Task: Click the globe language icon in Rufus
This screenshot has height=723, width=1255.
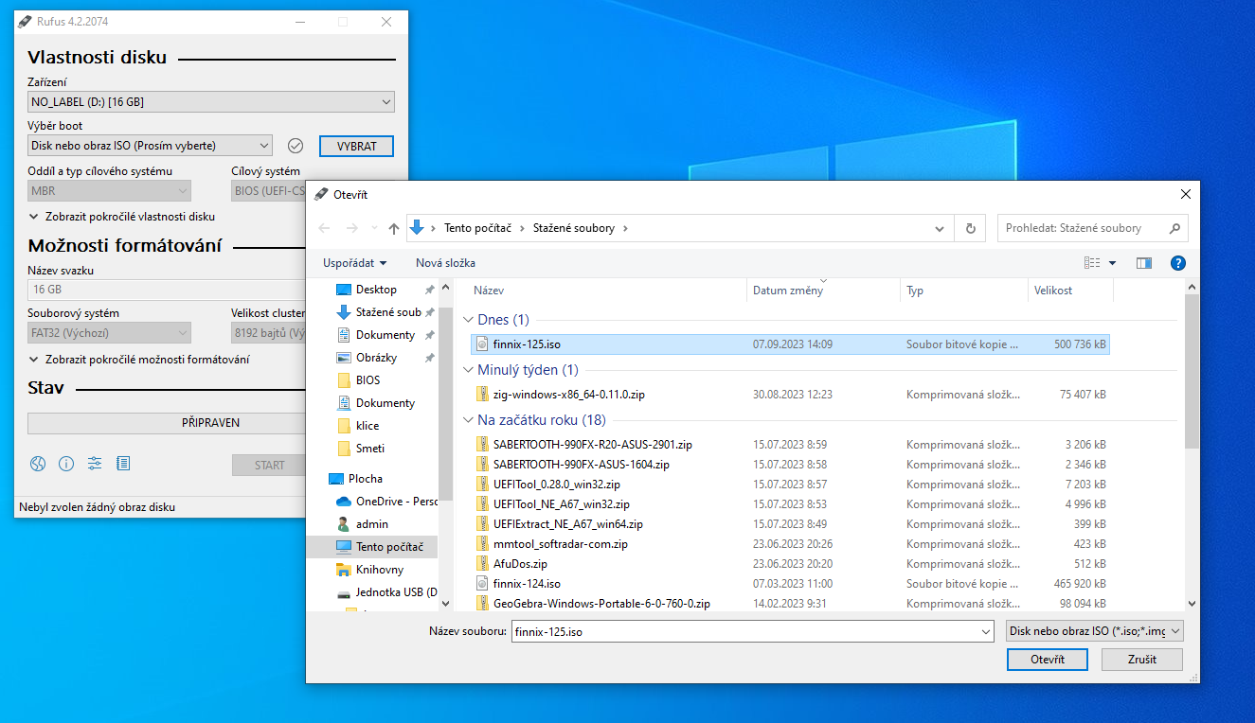Action: click(x=38, y=464)
